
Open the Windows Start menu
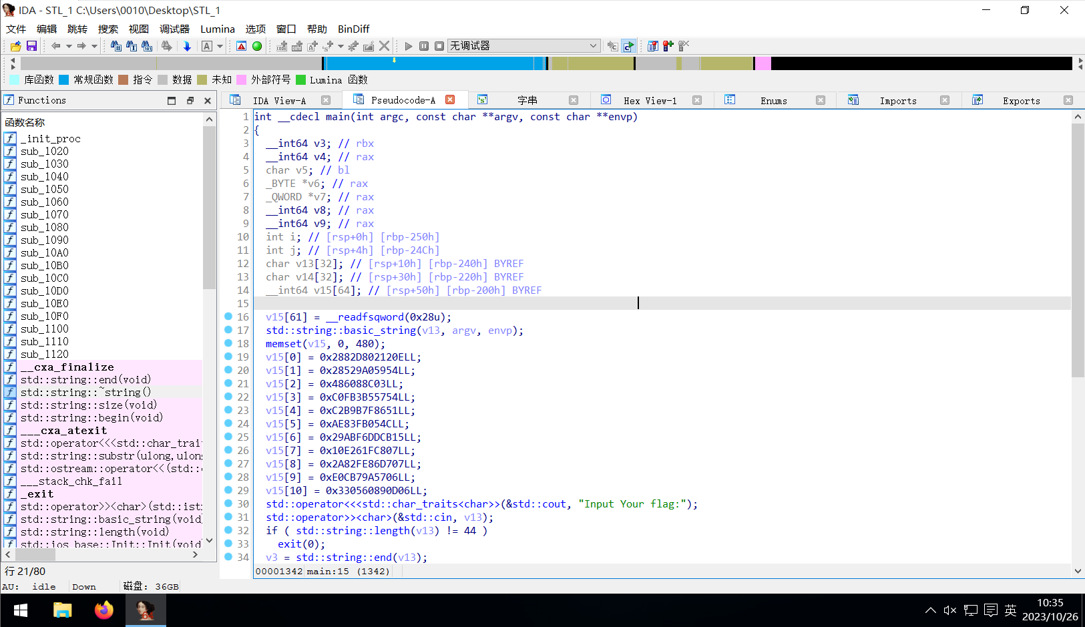[x=21, y=610]
